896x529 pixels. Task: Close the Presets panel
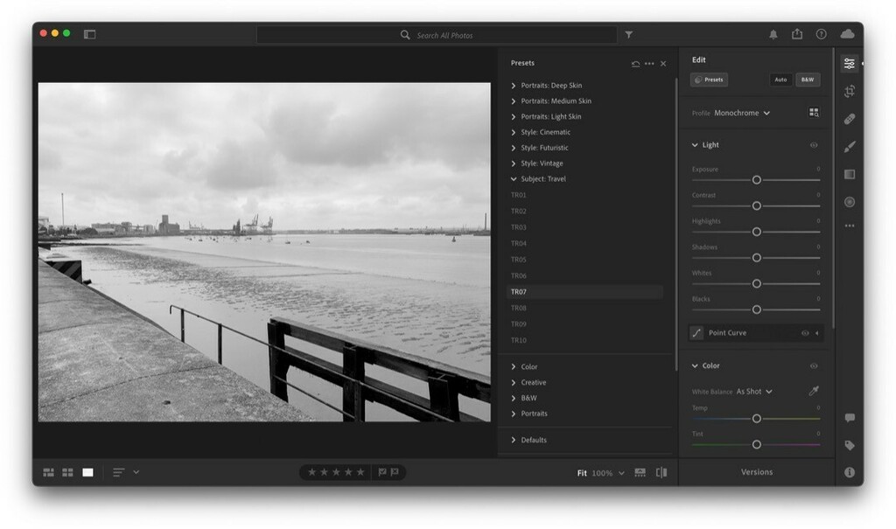[663, 64]
